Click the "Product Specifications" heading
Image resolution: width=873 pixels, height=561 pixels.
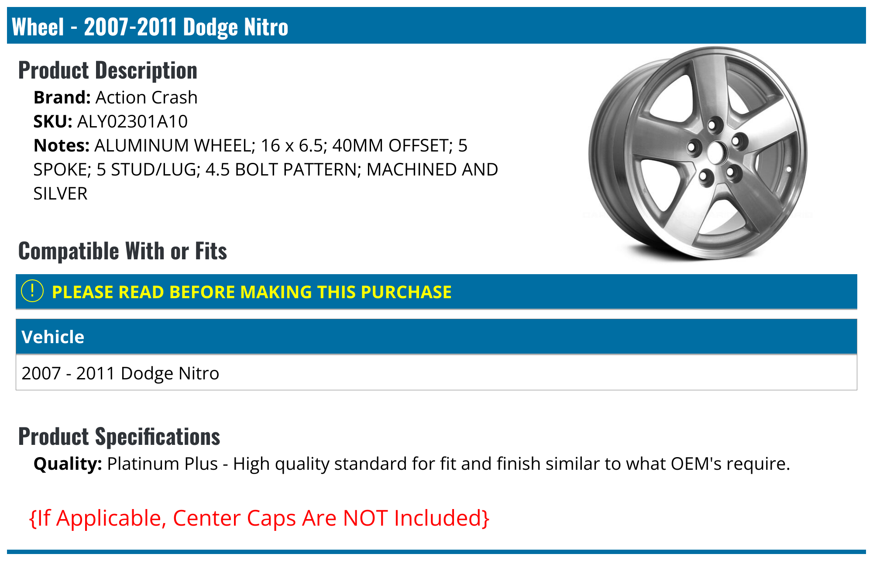click(119, 437)
